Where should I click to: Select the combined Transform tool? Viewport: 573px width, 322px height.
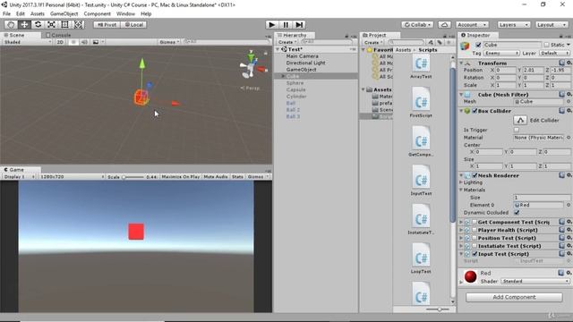tap(78, 24)
